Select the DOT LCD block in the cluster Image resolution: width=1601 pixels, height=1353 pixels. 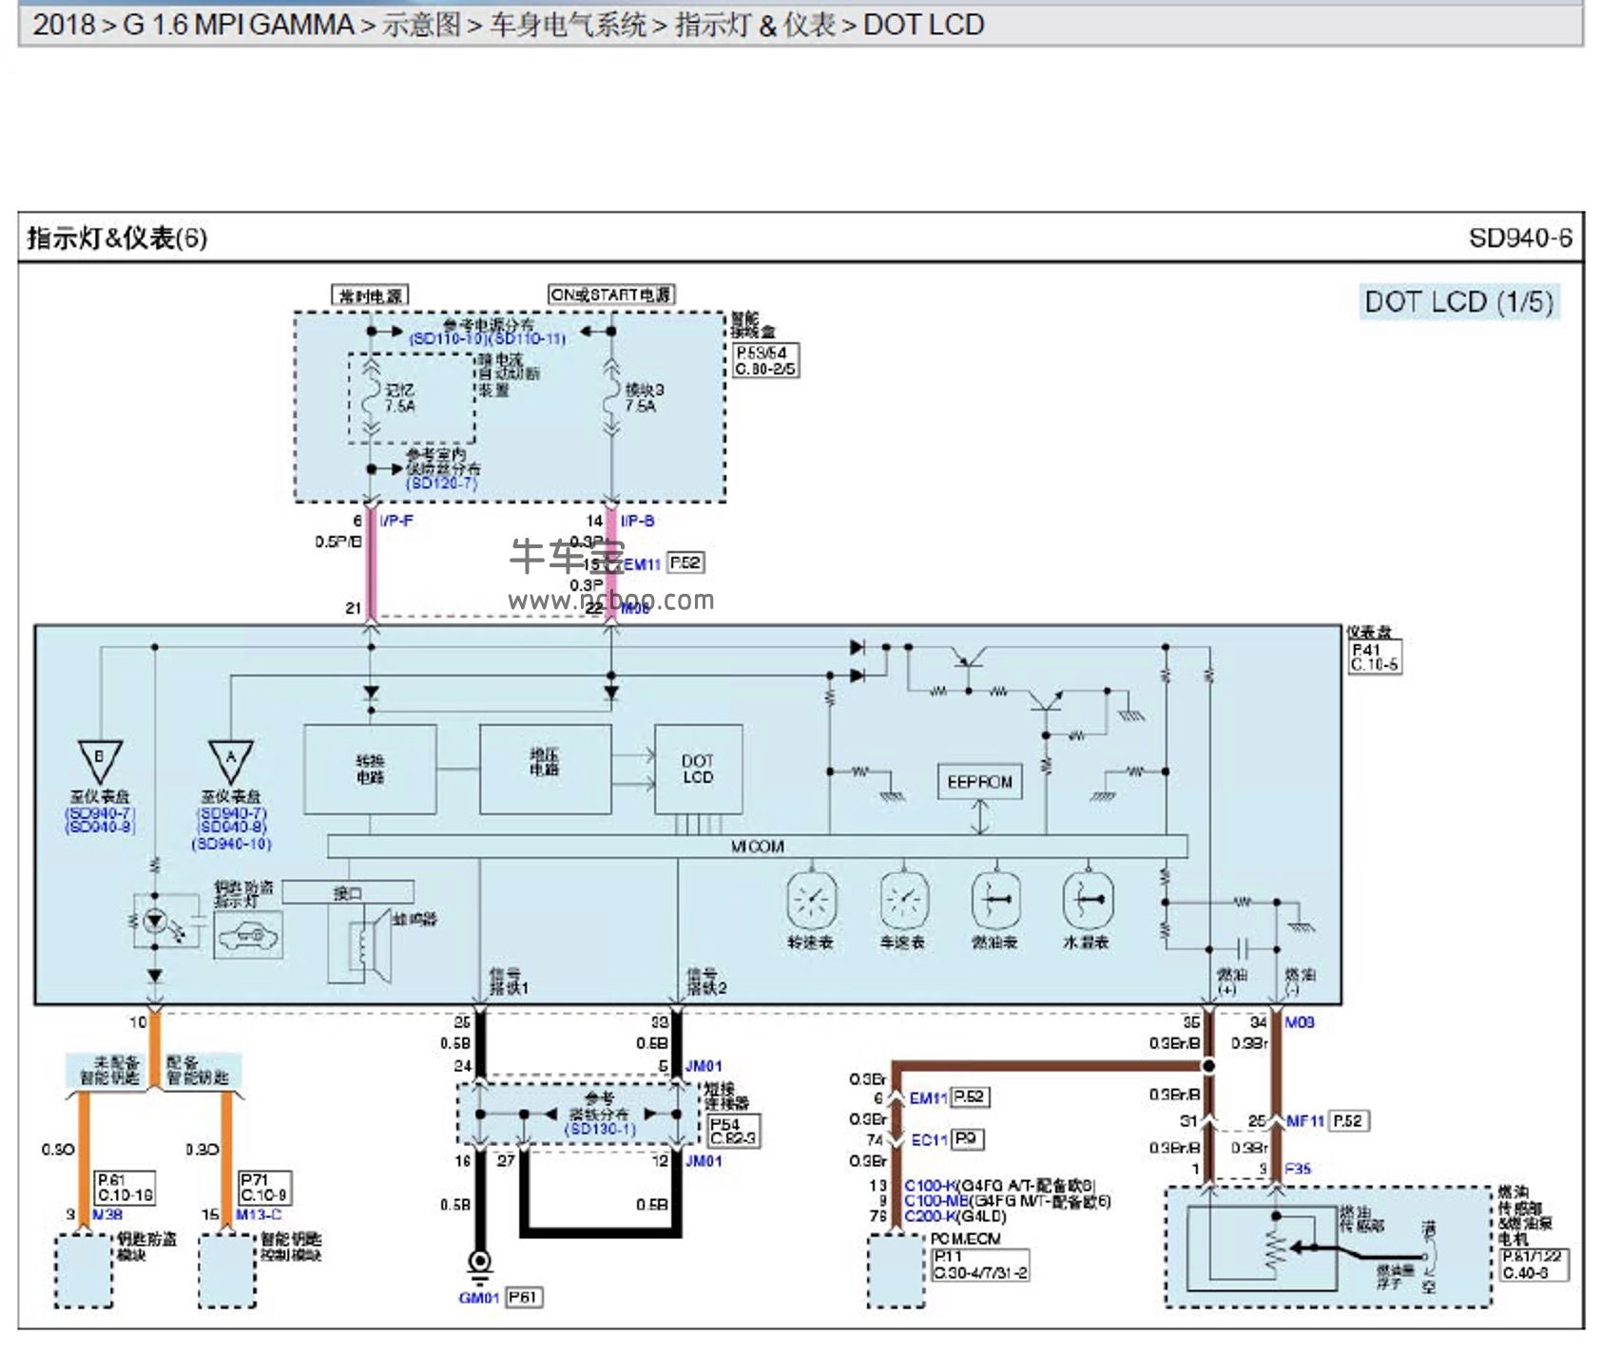[x=698, y=770]
